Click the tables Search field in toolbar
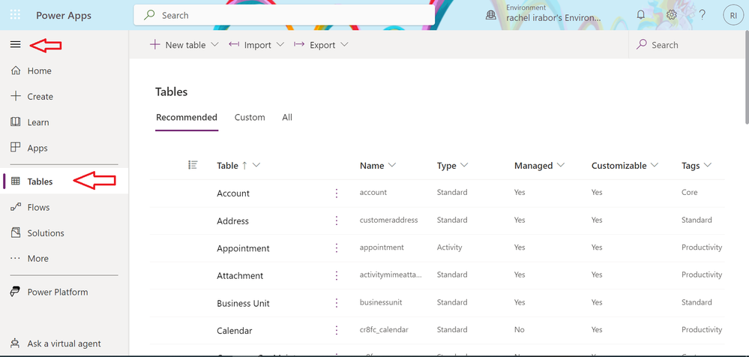749x357 pixels. coord(688,44)
